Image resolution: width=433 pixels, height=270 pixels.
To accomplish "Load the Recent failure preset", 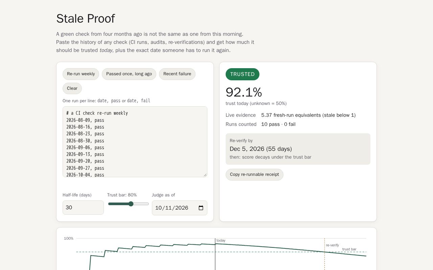I will [177, 74].
